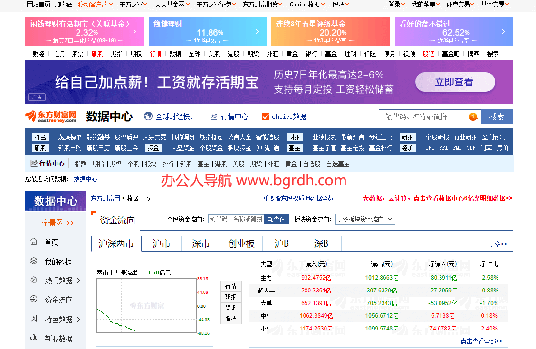Click GDP in 经济 nav row
536x349 pixels.
(471, 148)
